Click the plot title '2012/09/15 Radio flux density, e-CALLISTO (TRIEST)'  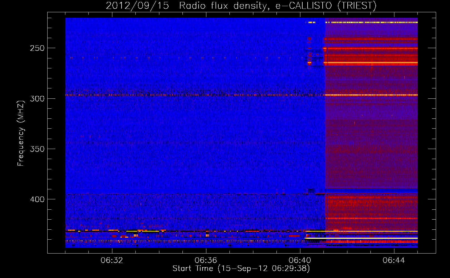[x=241, y=6]
